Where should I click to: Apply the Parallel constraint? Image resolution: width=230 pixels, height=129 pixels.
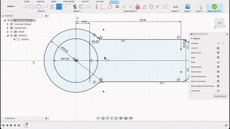point(124,7)
